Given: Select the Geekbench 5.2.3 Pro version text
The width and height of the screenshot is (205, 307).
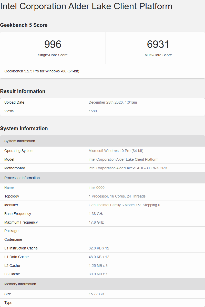Looking at the screenshot, I should click(42, 71).
